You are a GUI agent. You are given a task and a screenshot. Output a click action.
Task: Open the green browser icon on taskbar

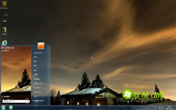[x=11, y=108]
